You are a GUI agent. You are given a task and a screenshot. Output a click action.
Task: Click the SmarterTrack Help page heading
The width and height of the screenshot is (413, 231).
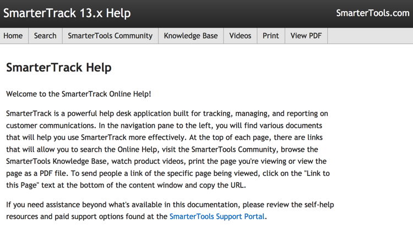pyautogui.click(x=58, y=68)
